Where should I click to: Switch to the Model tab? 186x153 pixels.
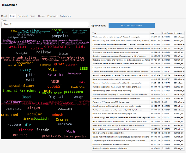coord(4,16)
